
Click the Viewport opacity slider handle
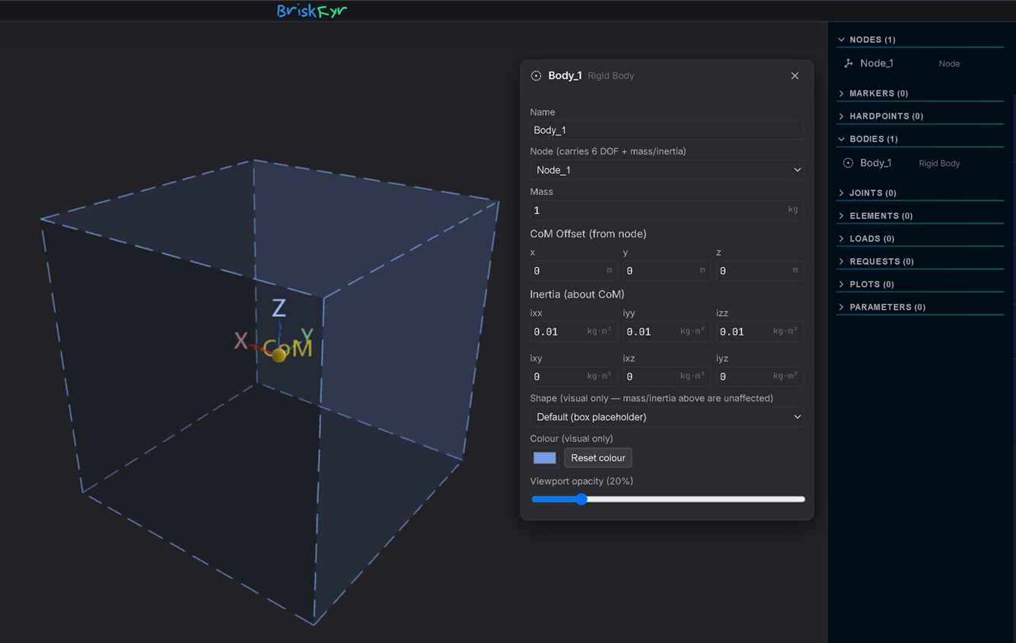[581, 499]
